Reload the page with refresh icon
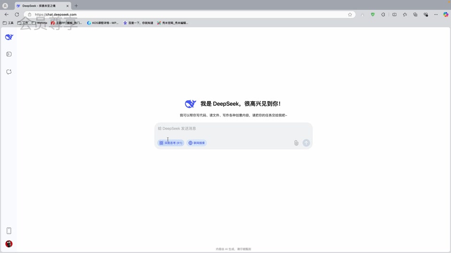 (17, 15)
